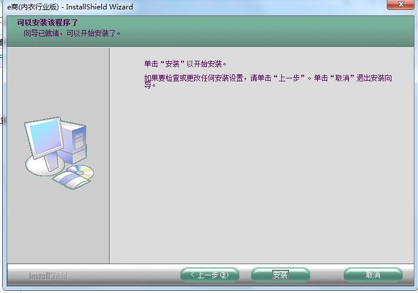Viewport: 418px width, 293px height.
Task: Click the 安装 button to start installation
Action: 281,275
